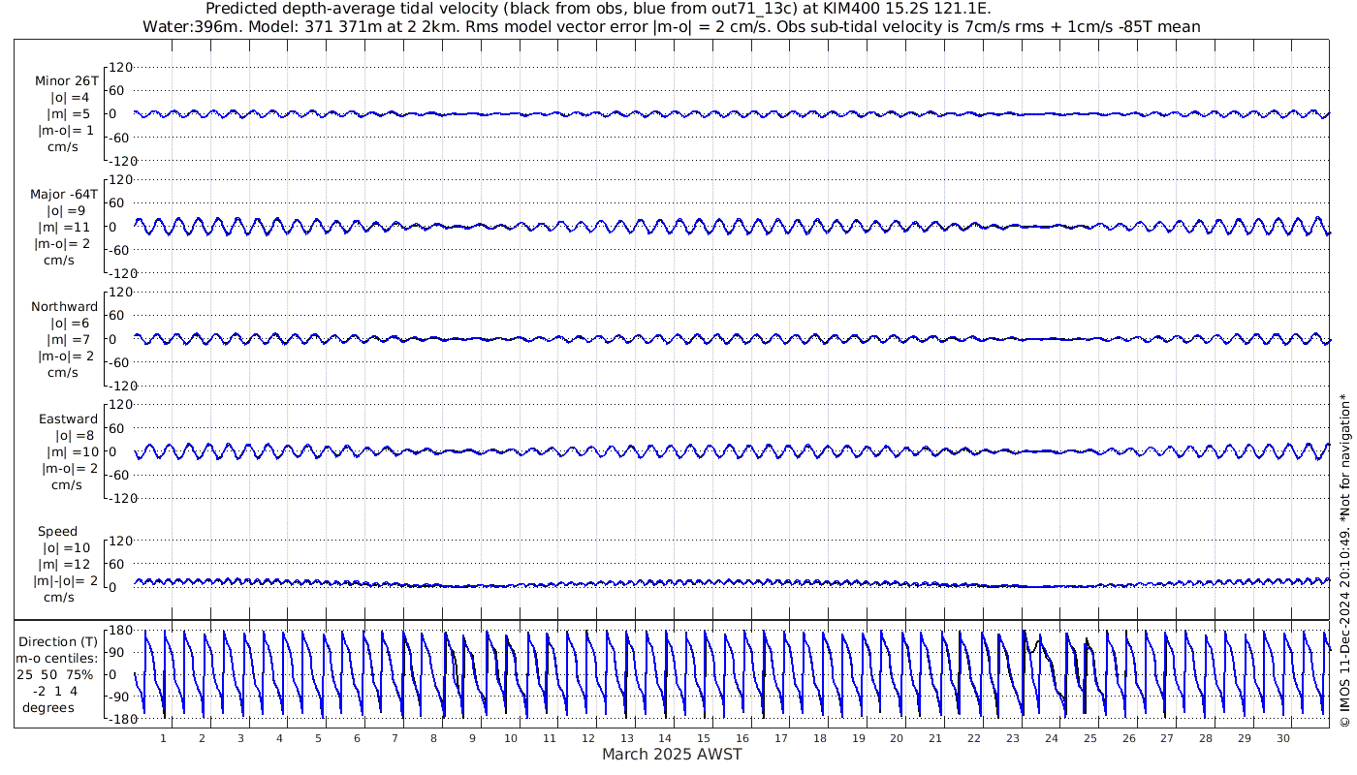Image resolution: width=1357 pixels, height=775 pixels.
Task: Click '|o| =9' in the Major panel
Action: 68,210
